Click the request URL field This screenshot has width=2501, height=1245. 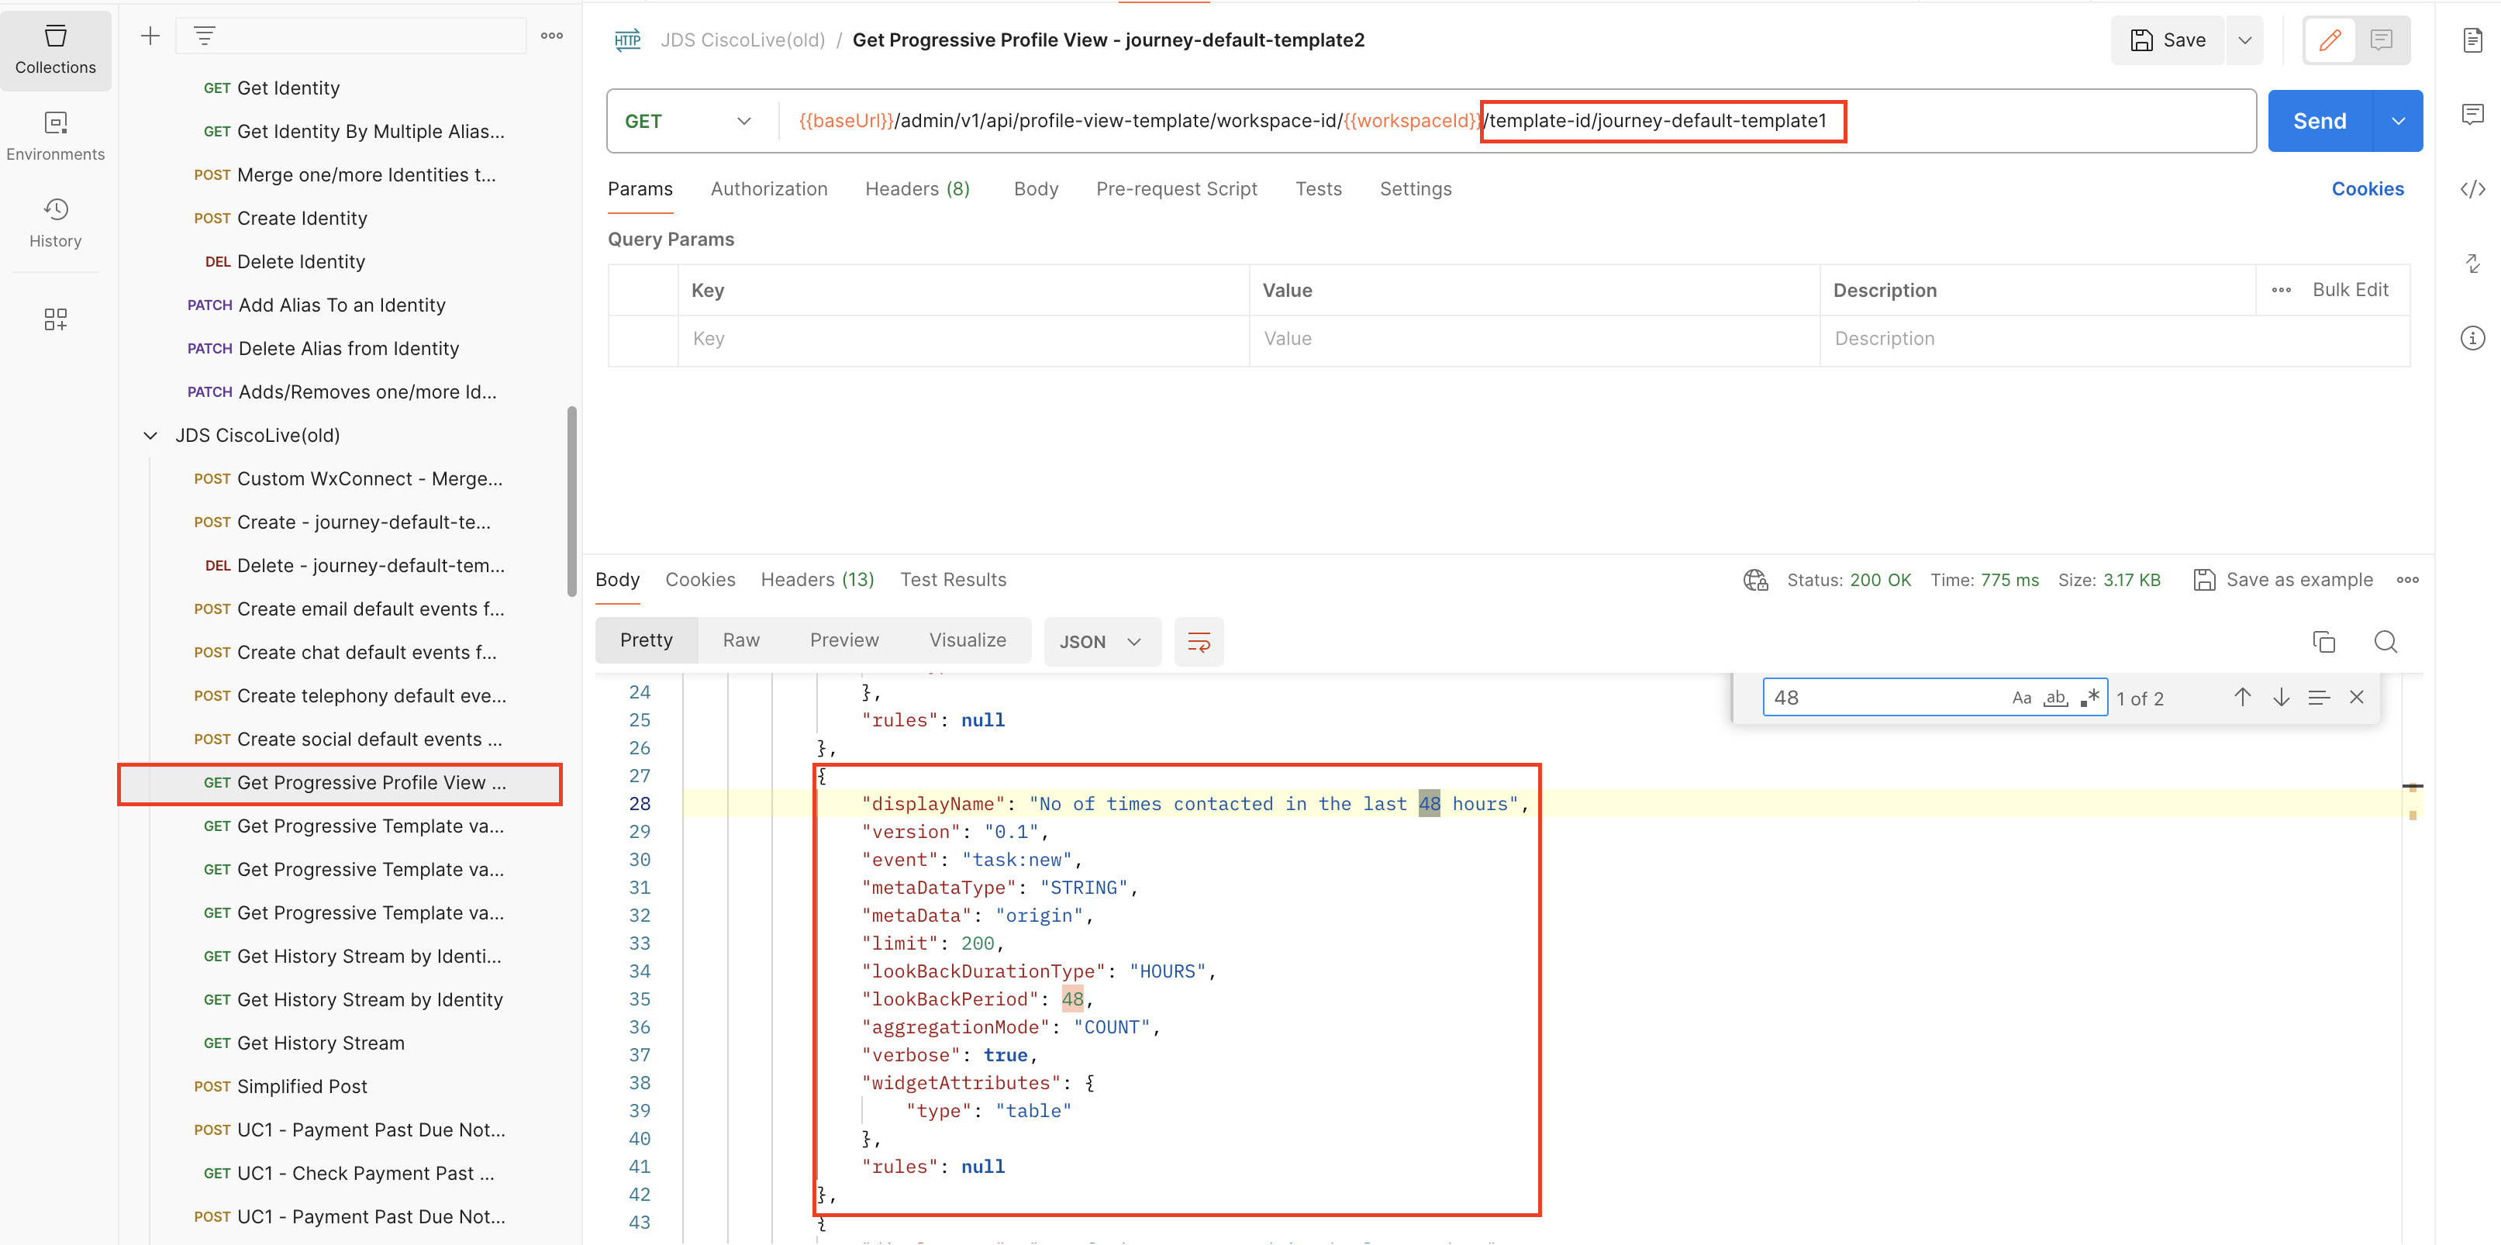coord(1516,122)
